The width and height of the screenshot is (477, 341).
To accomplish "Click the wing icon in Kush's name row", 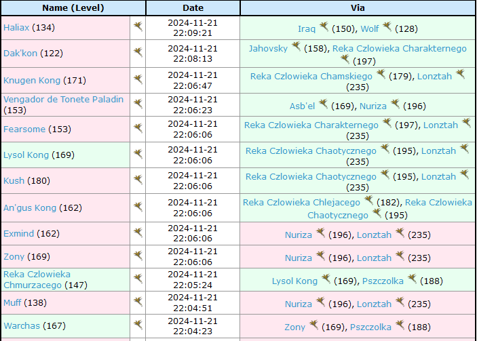I will pos(138,180).
